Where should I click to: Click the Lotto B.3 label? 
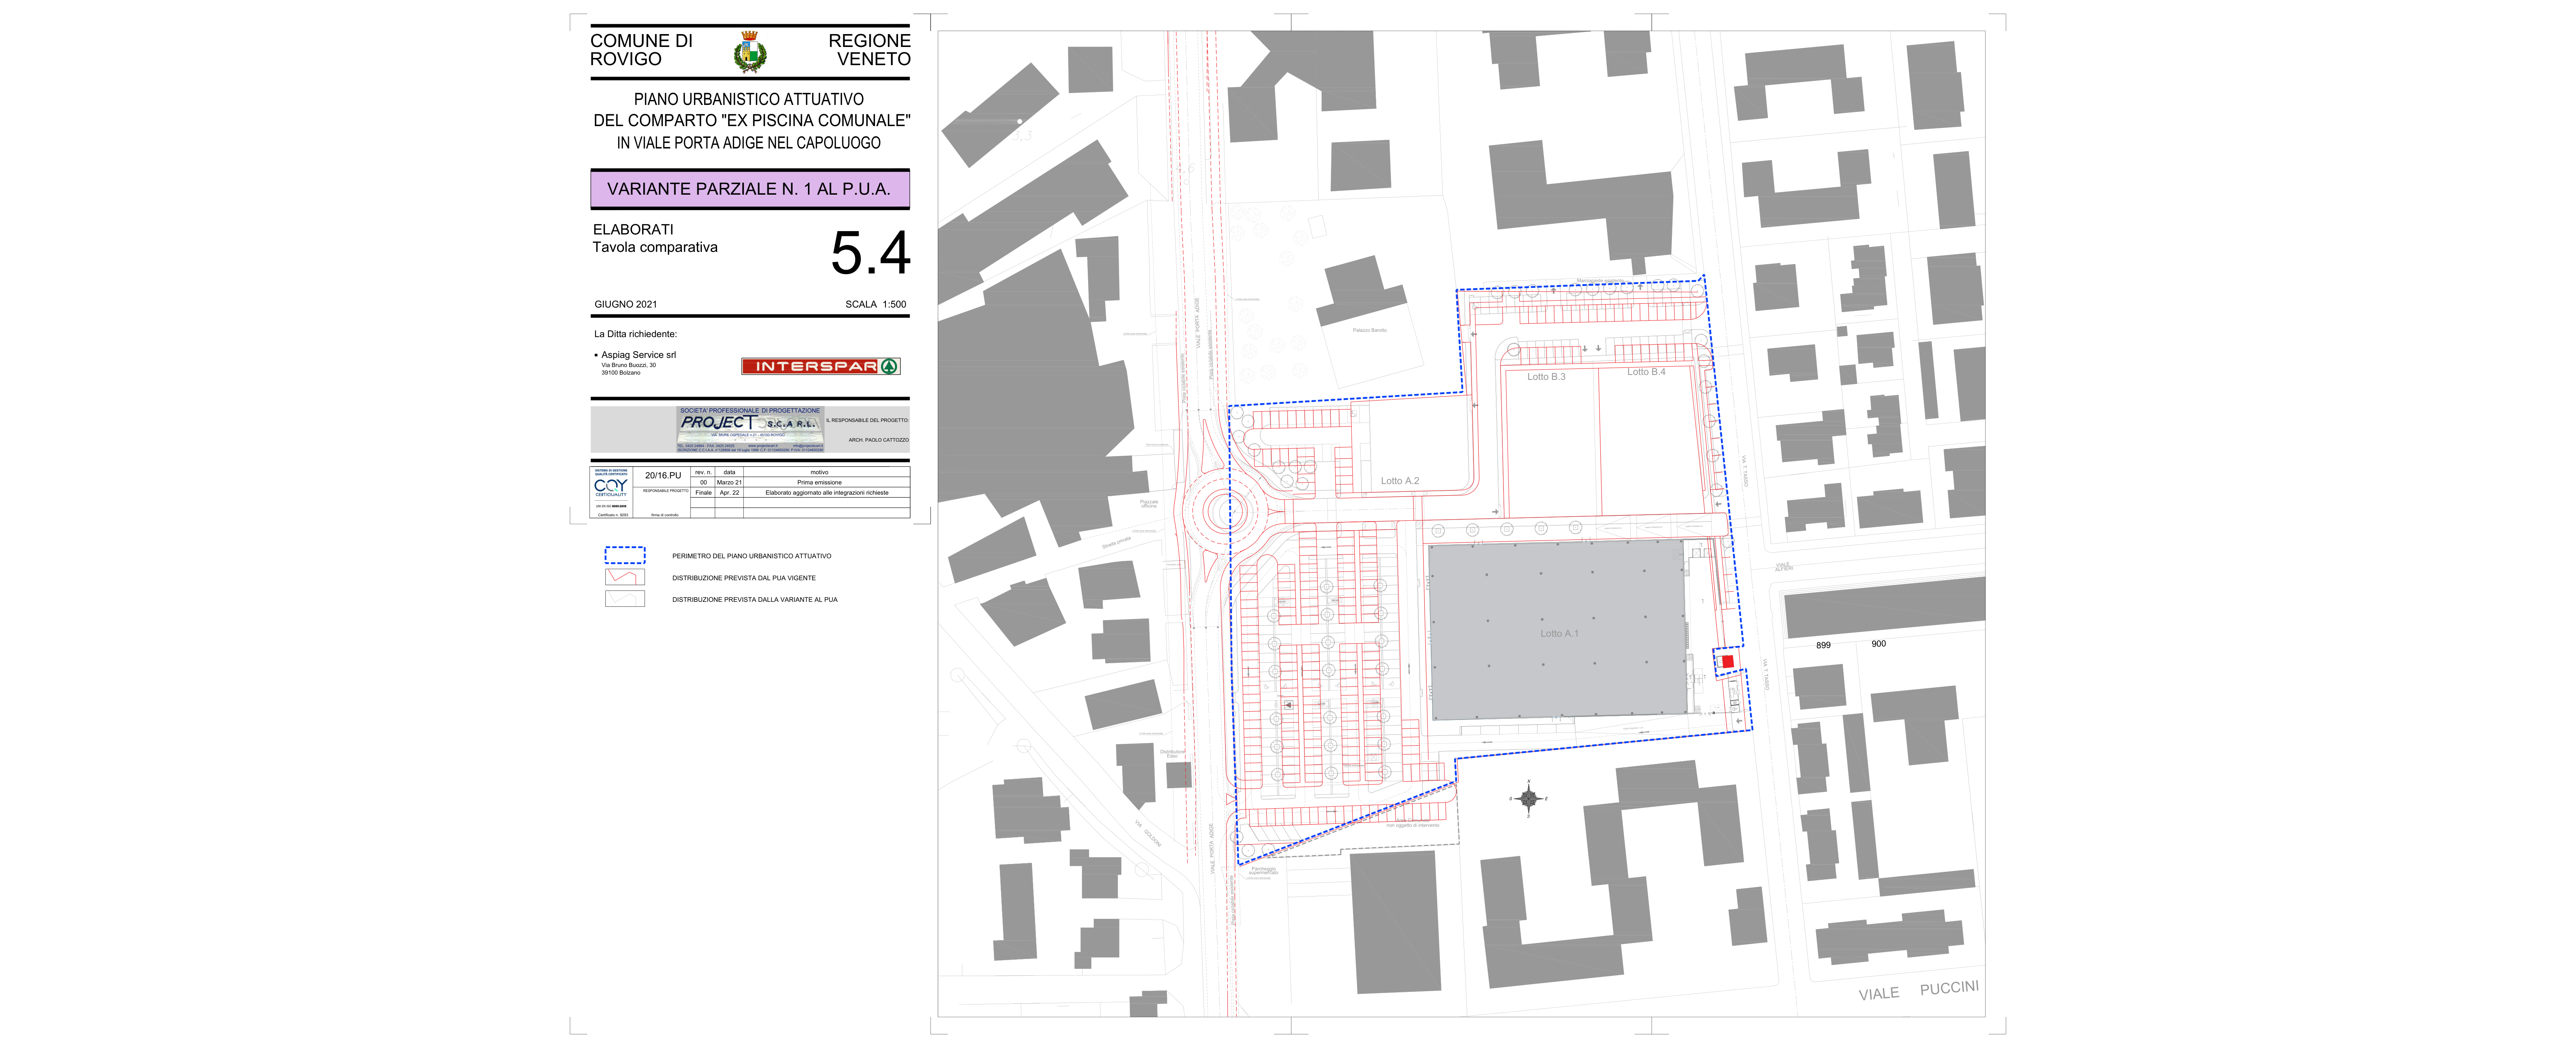[x=1546, y=377]
